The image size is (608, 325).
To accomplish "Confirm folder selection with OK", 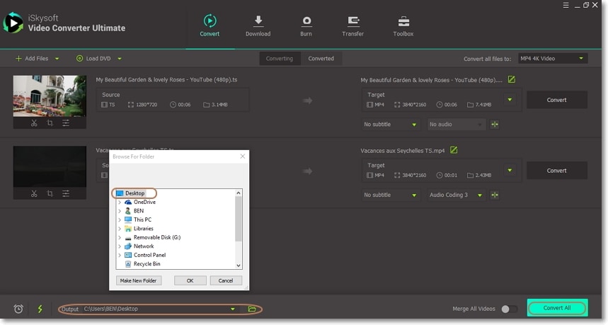I will click(190, 280).
